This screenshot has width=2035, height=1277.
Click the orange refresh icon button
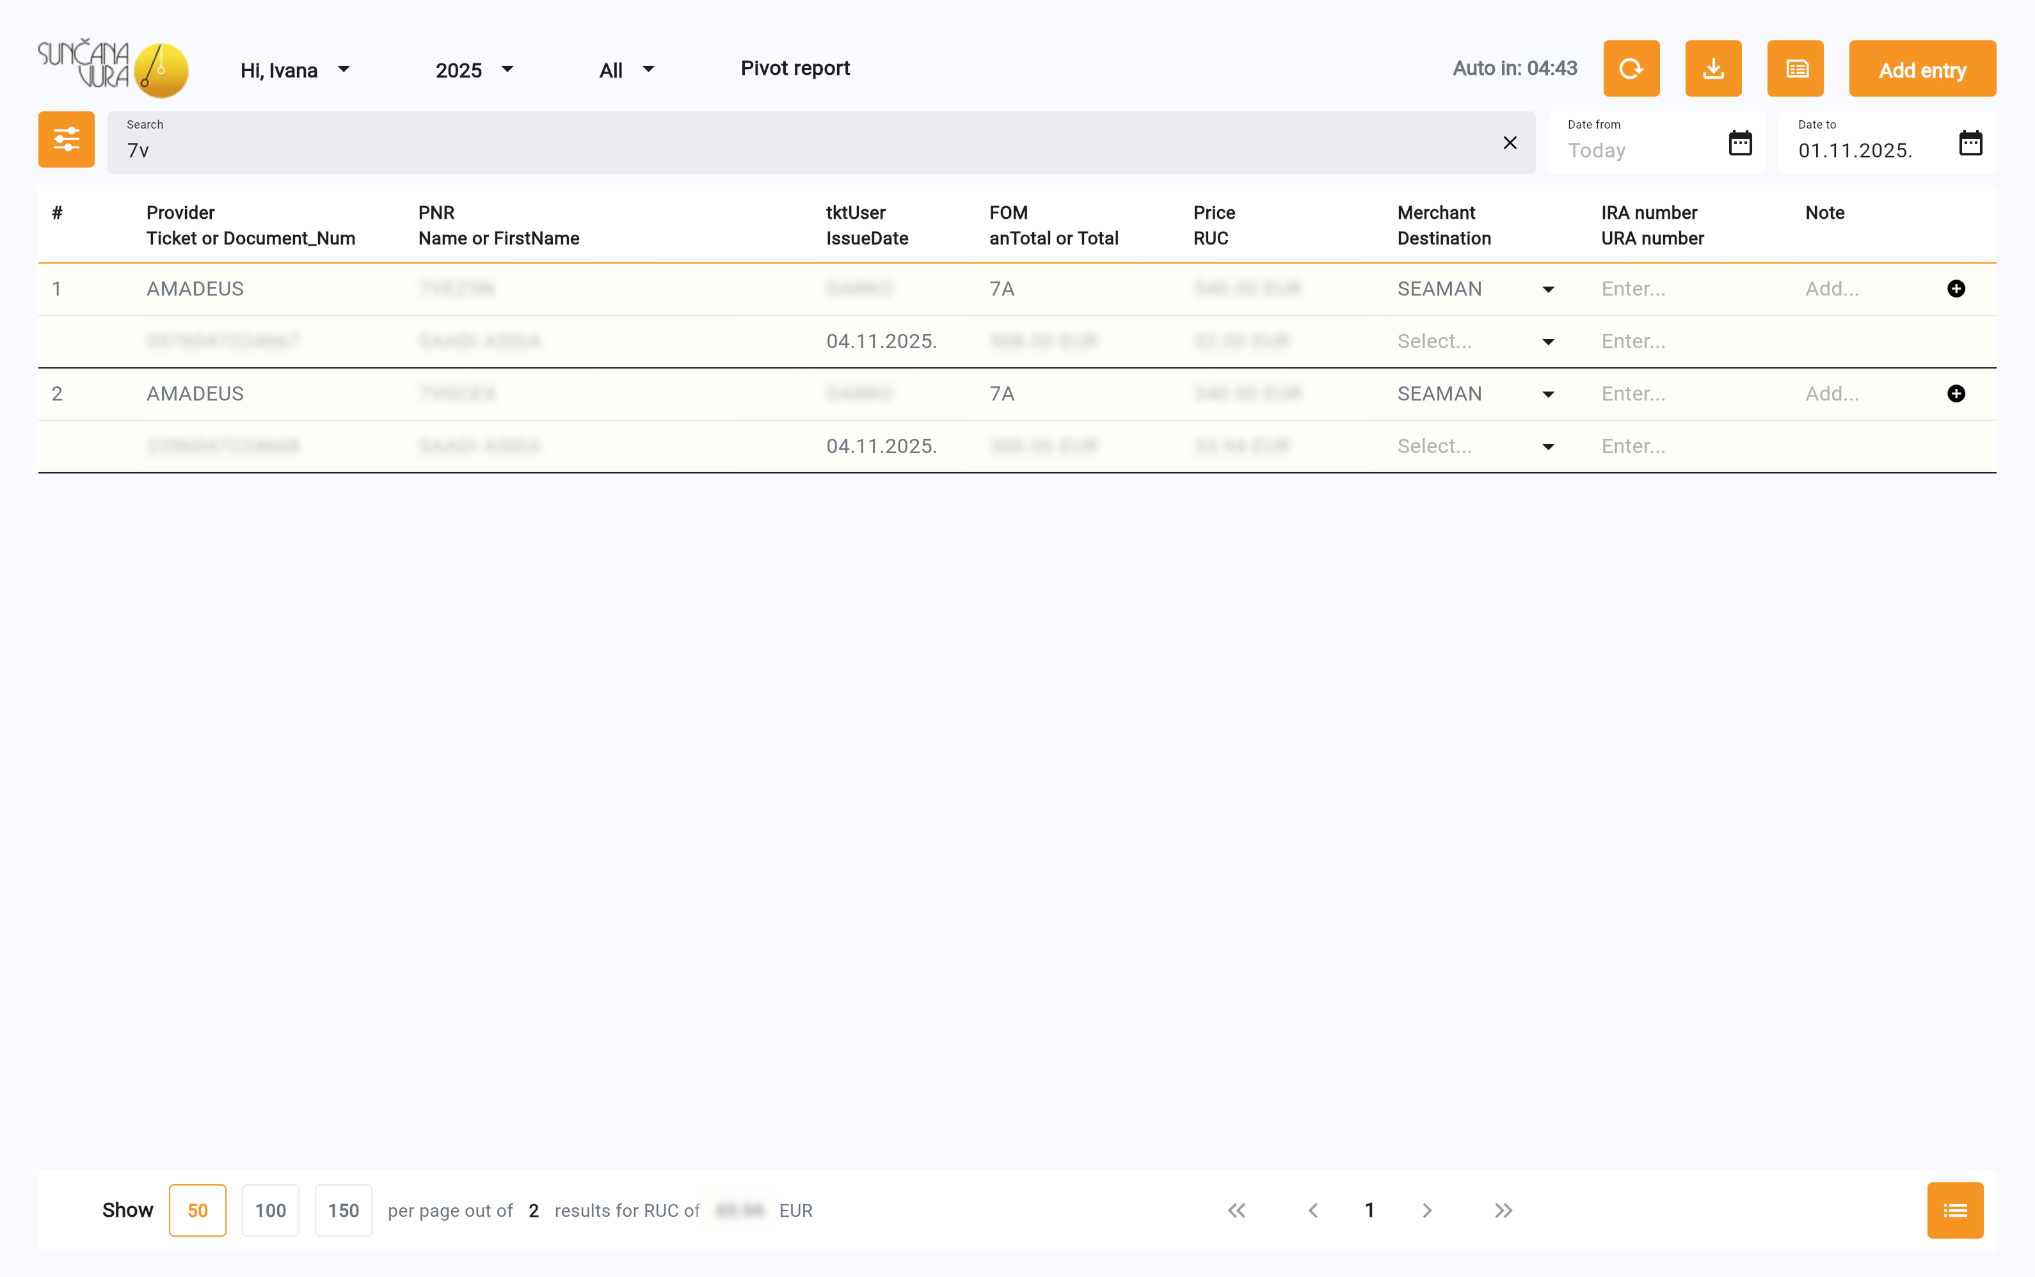pyautogui.click(x=1631, y=68)
